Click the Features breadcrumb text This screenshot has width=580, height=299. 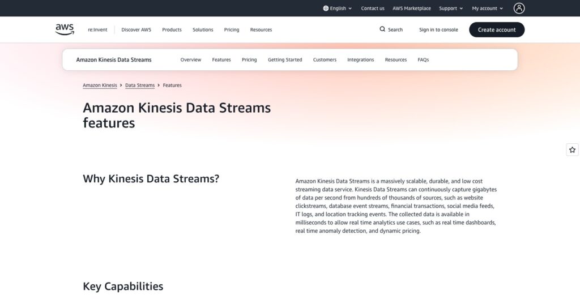(x=172, y=85)
